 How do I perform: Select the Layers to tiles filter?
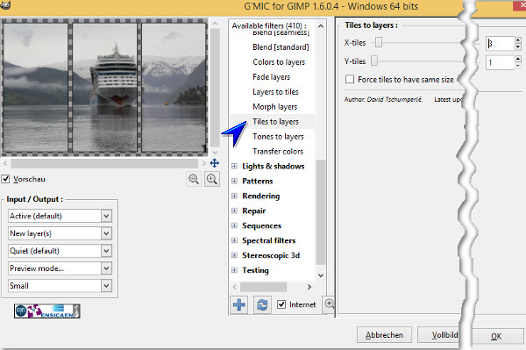pos(275,92)
